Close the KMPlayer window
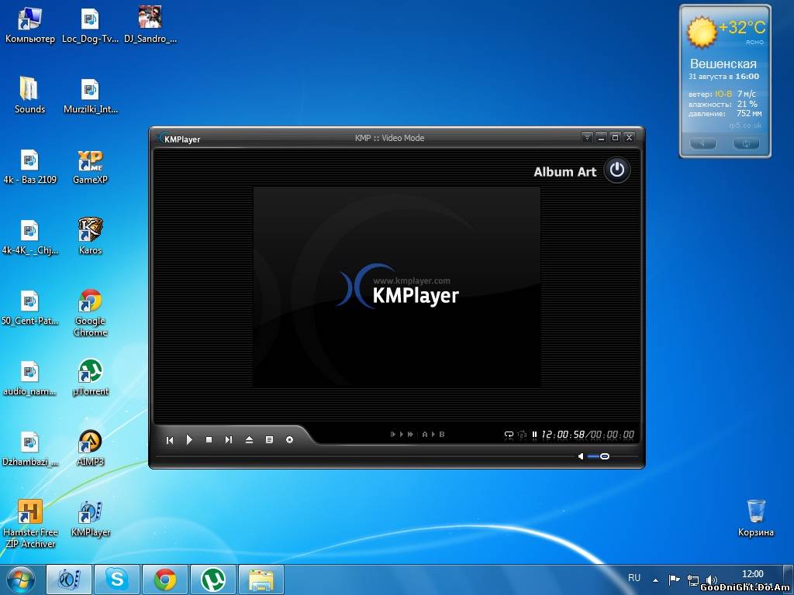The image size is (794, 595). pyautogui.click(x=629, y=137)
